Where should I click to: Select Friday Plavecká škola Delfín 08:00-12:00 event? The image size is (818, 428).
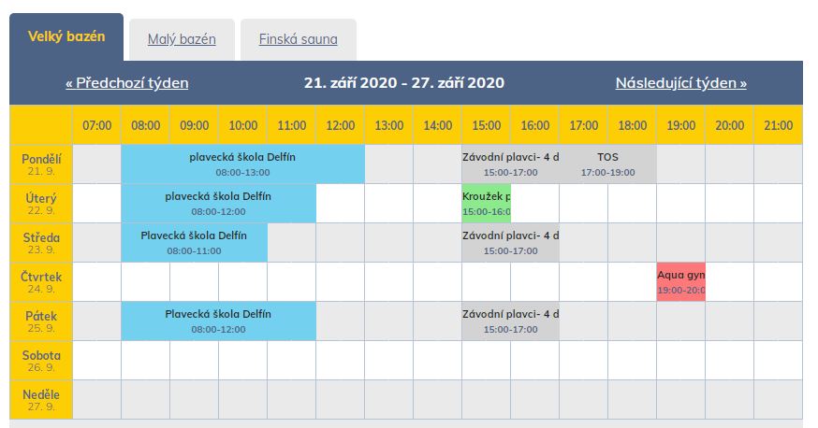click(219, 321)
